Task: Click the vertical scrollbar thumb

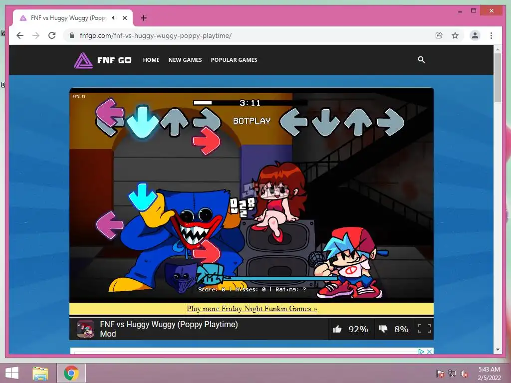Action: 498,77
